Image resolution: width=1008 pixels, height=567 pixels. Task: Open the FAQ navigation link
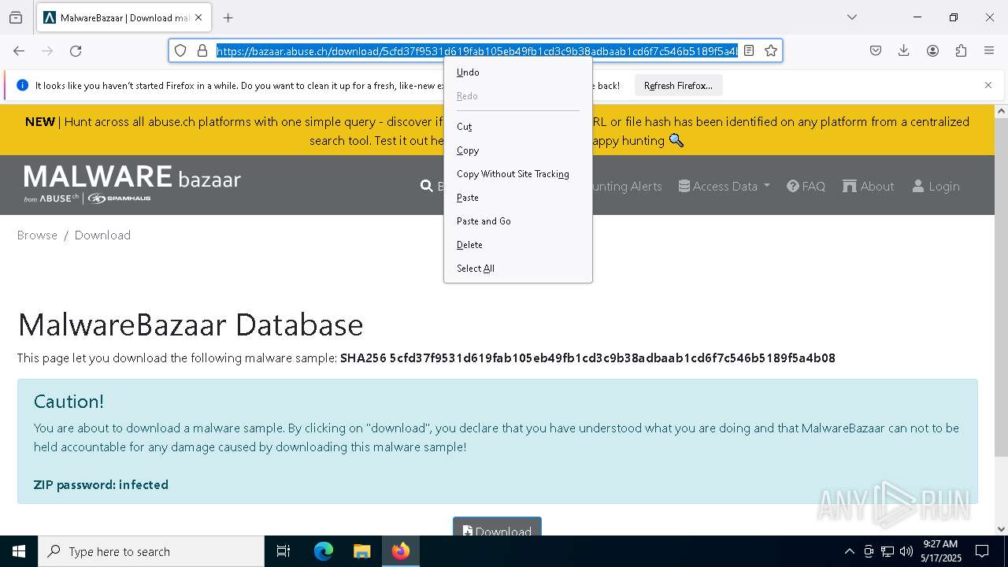[x=806, y=187]
